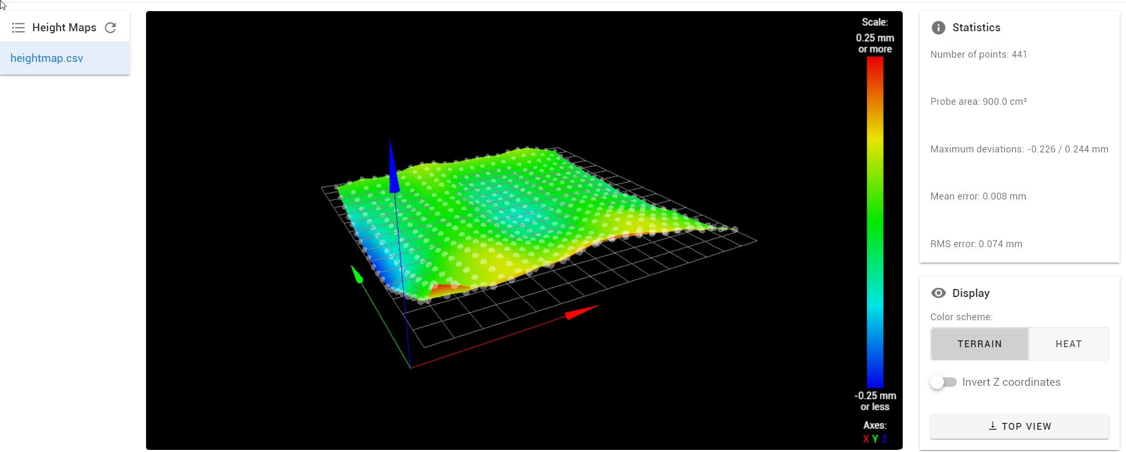Click the 'Height Maps' panel title
The image size is (1126, 452).
click(x=64, y=28)
